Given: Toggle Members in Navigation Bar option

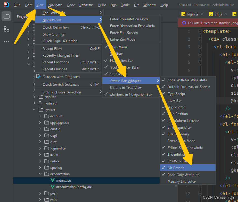Looking at the screenshot, I should pyautogui.click(x=132, y=94).
